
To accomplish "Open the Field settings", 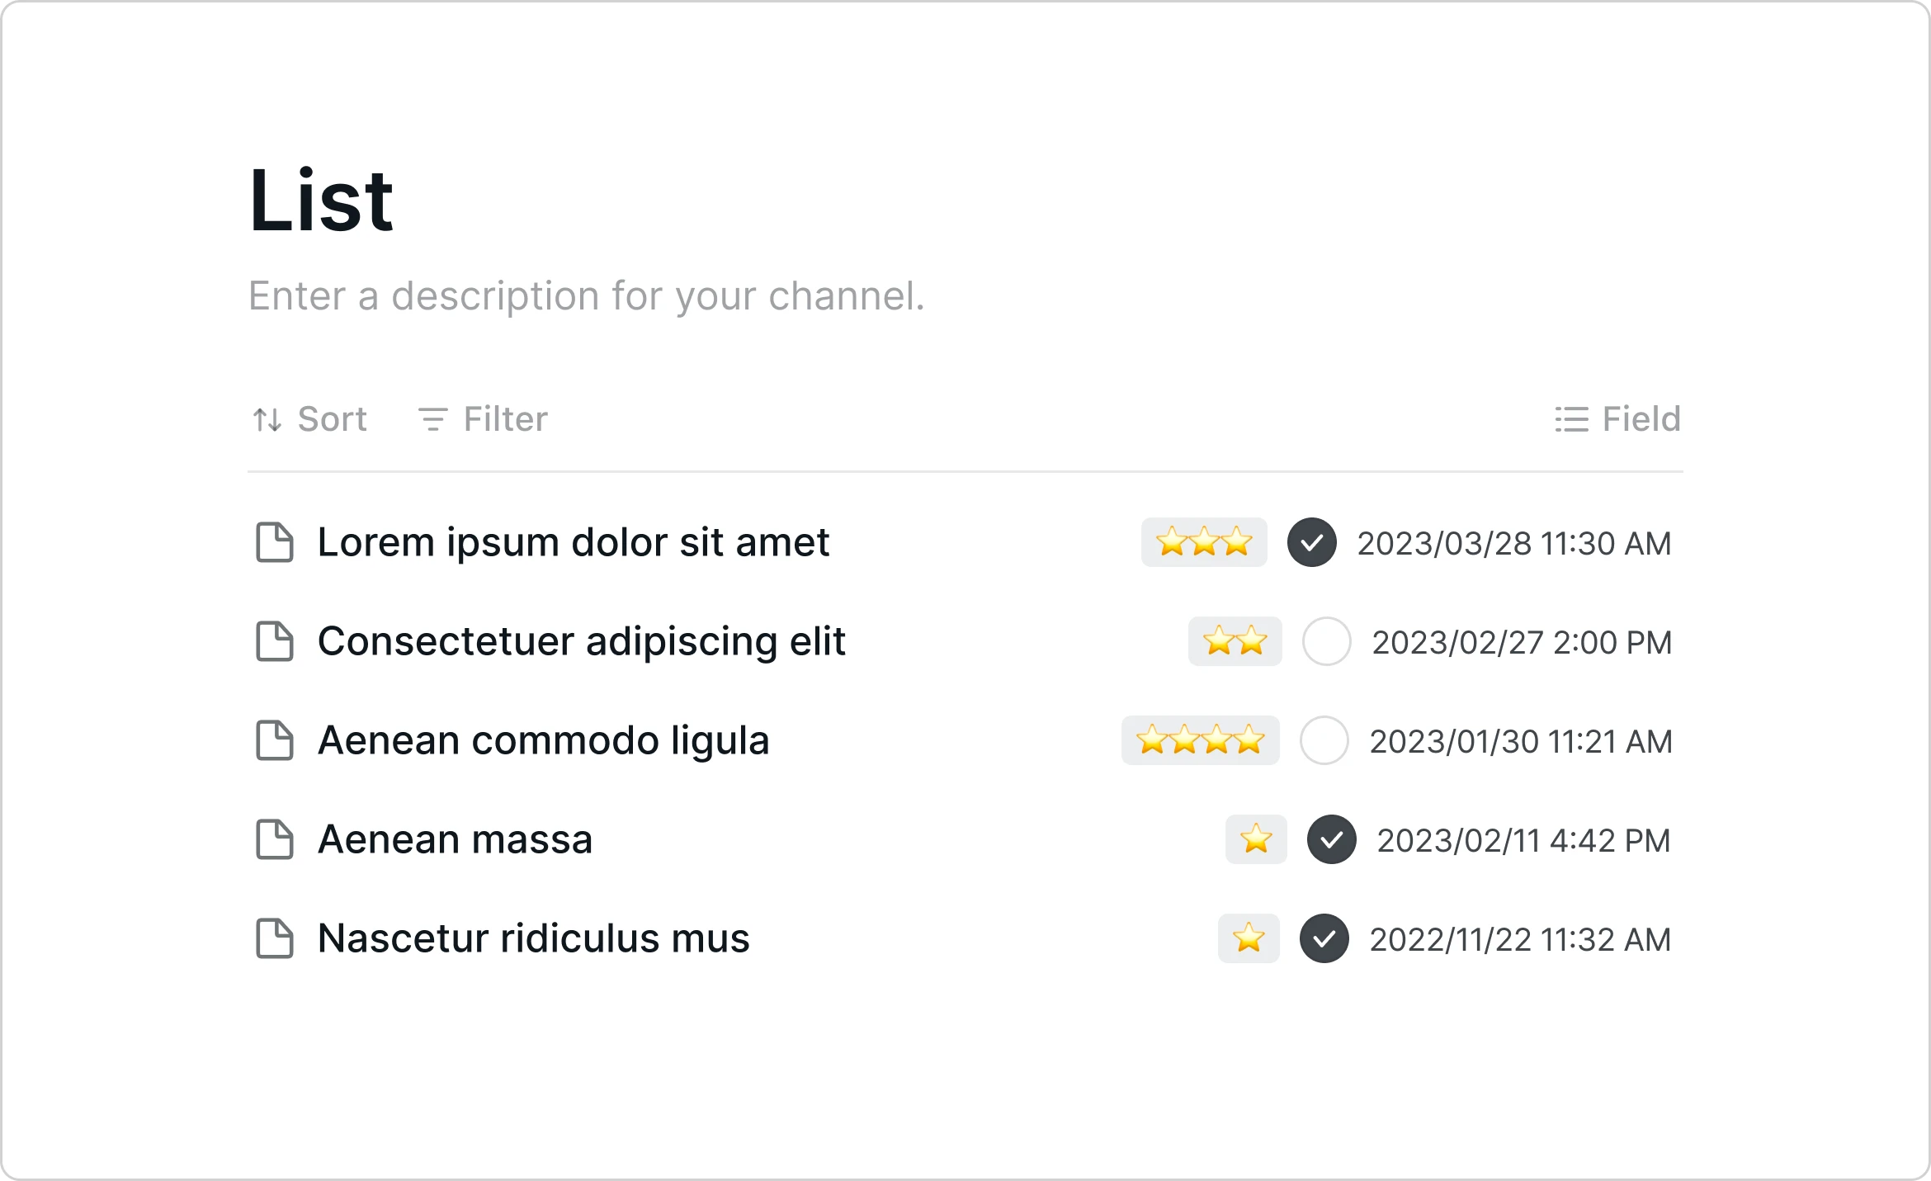I will coord(1618,419).
